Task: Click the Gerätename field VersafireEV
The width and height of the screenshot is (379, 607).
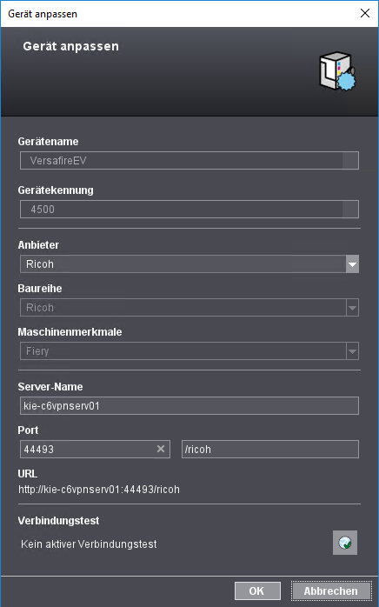Action: (x=189, y=160)
